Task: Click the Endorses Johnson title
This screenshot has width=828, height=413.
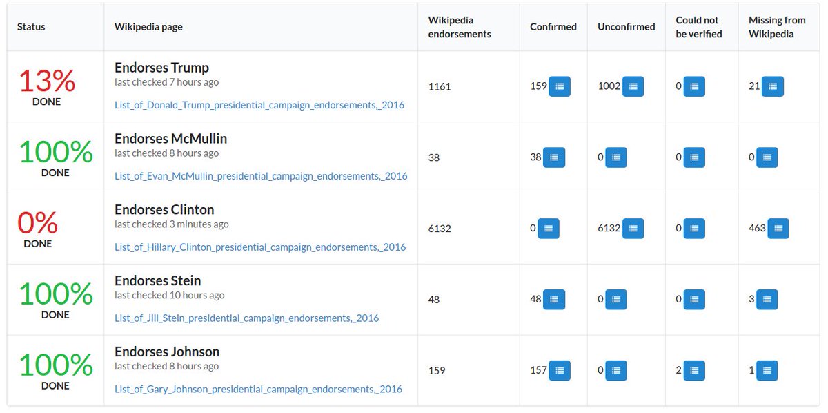Action: [167, 352]
